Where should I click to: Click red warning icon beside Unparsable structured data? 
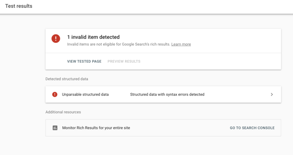55,95
